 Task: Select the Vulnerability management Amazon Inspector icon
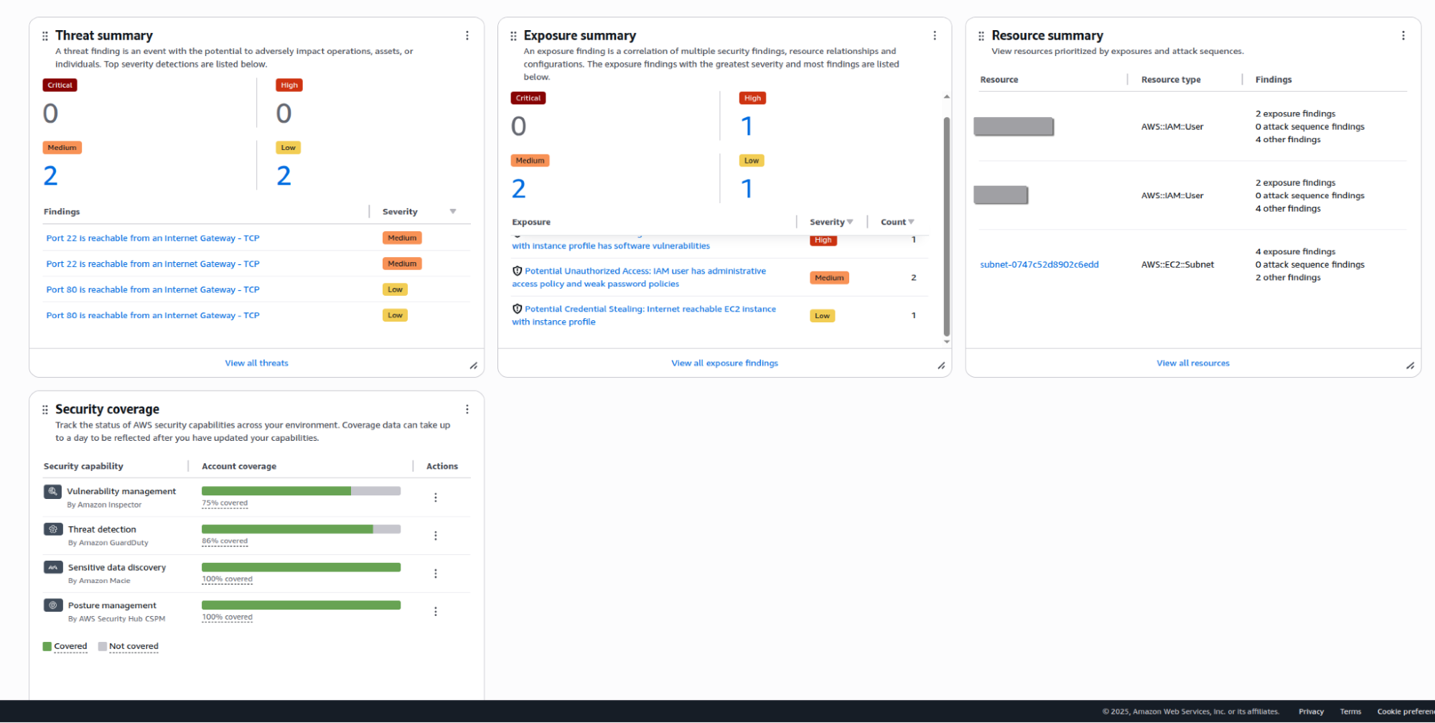[x=52, y=491]
